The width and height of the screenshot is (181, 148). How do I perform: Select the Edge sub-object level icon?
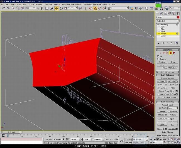pyautogui.click(x=164, y=53)
